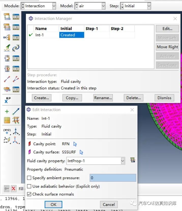Enable Specify ambient pressure checkbox
The width and height of the screenshot is (182, 211).
pyautogui.click(x=29, y=178)
